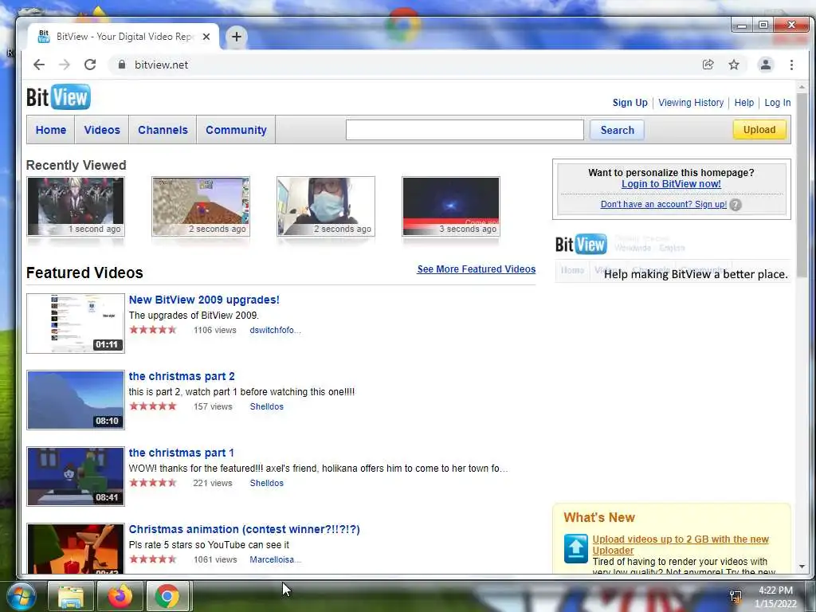Click the star rating of New BitView 2009 upgrades
This screenshot has width=816, height=612.
tap(153, 329)
